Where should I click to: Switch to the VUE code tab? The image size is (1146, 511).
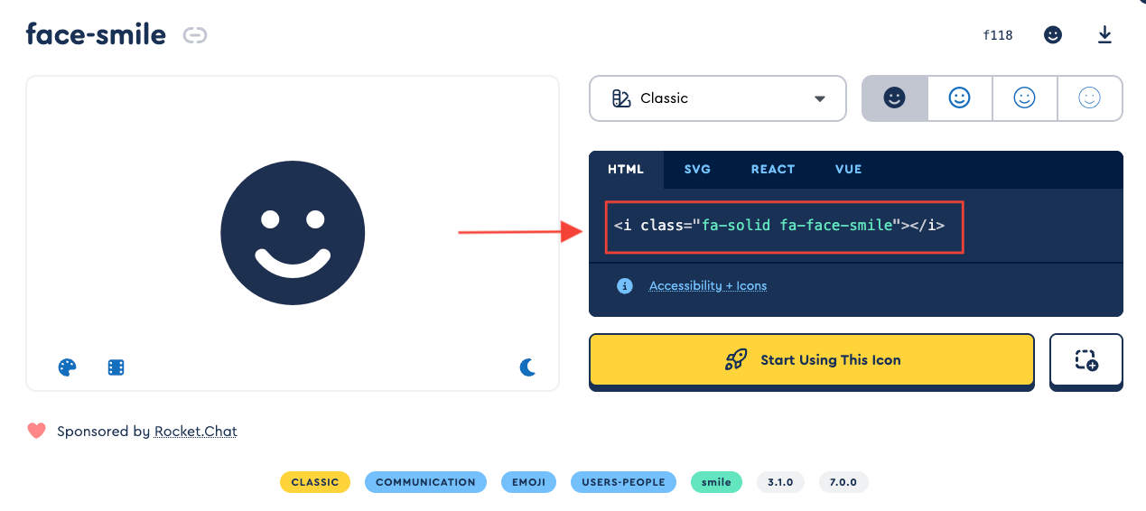tap(848, 169)
